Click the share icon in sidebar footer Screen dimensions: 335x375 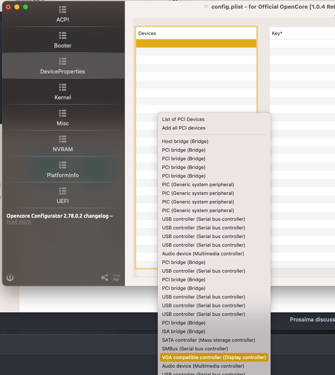click(105, 277)
